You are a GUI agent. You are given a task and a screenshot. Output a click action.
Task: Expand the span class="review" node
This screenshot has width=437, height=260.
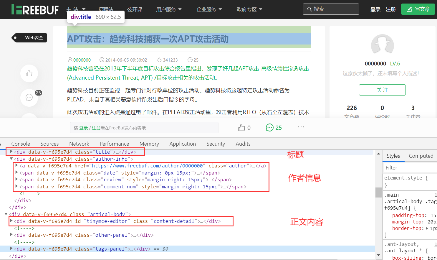(16, 179)
